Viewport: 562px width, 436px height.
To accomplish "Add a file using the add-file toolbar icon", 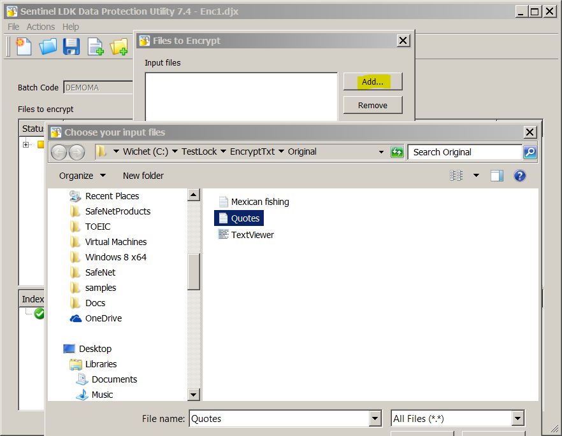I will [95, 46].
